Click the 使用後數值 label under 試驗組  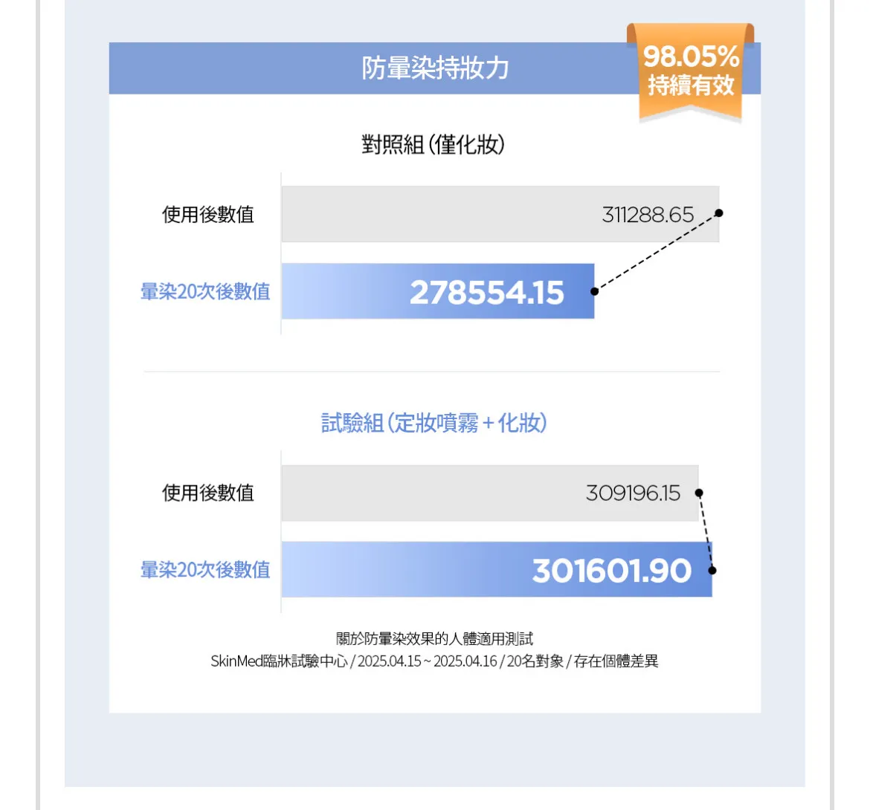pos(208,493)
